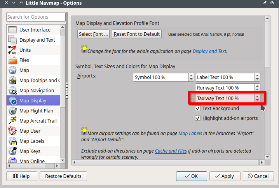Image resolution: width=279 pixels, height=188 pixels.
Task: Increase the Runway Text size stepper
Action: [257, 86]
